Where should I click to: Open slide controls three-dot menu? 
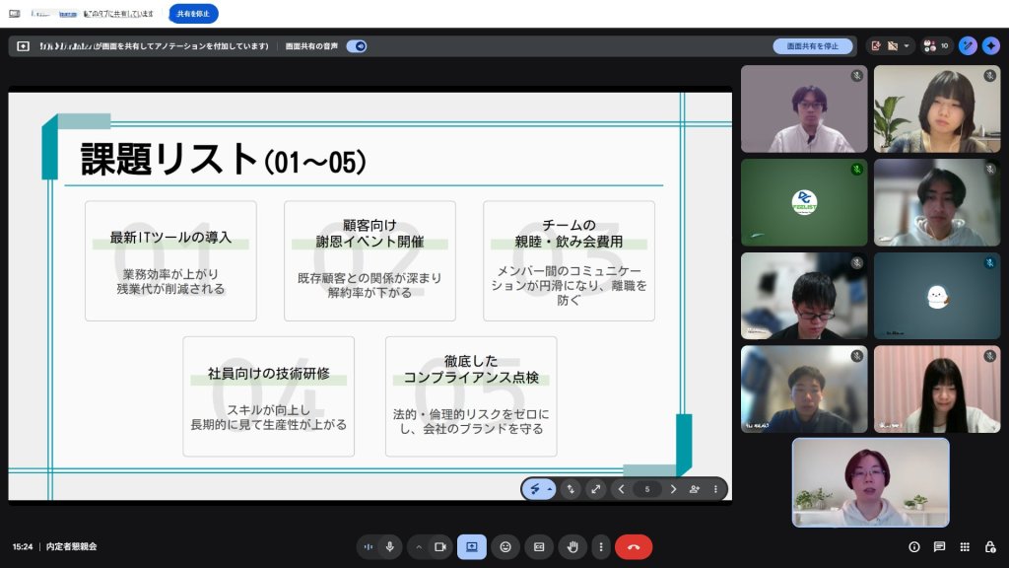click(x=715, y=489)
